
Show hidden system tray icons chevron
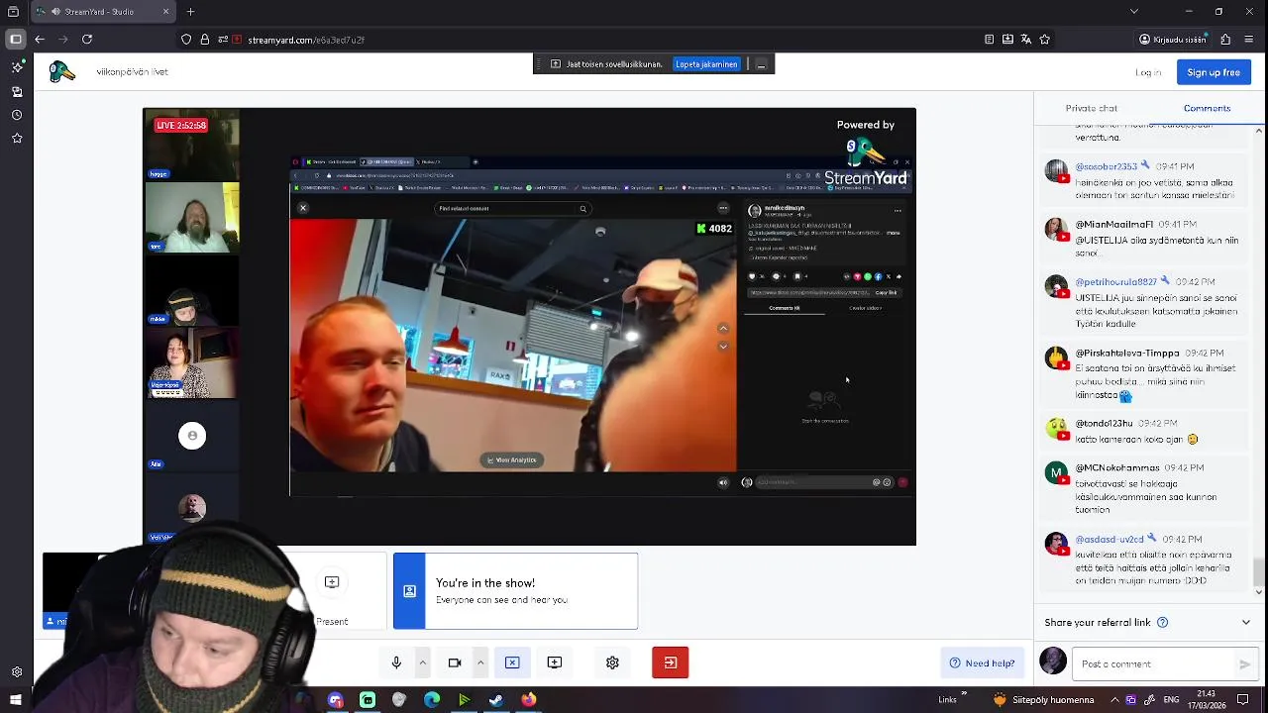point(1113,700)
